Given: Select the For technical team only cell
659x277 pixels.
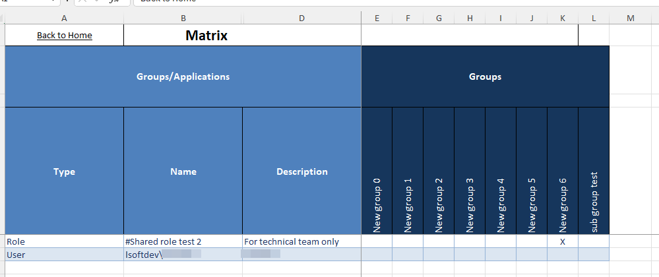Looking at the screenshot, I should [301, 242].
